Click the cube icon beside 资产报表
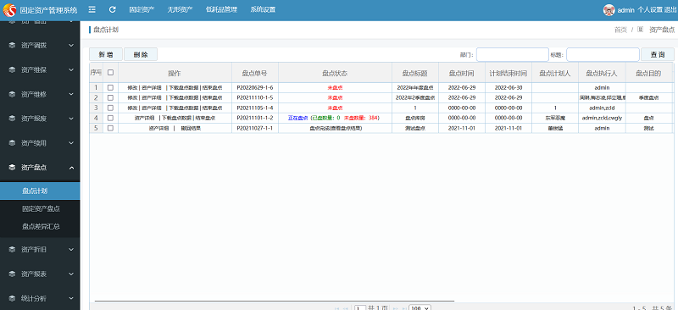Screen dimensions: 678x310 pos(12,274)
